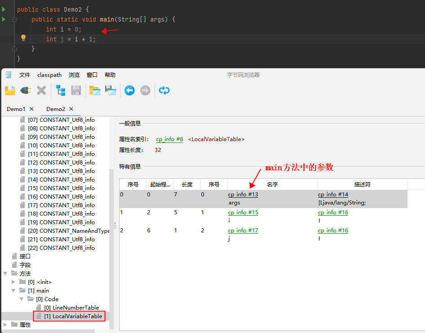Open cp_info #16 link in row i
425x333 pixels.
333,213
